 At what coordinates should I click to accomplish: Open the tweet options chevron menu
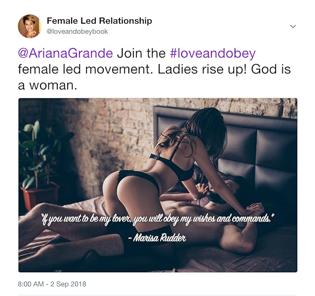pyautogui.click(x=293, y=26)
